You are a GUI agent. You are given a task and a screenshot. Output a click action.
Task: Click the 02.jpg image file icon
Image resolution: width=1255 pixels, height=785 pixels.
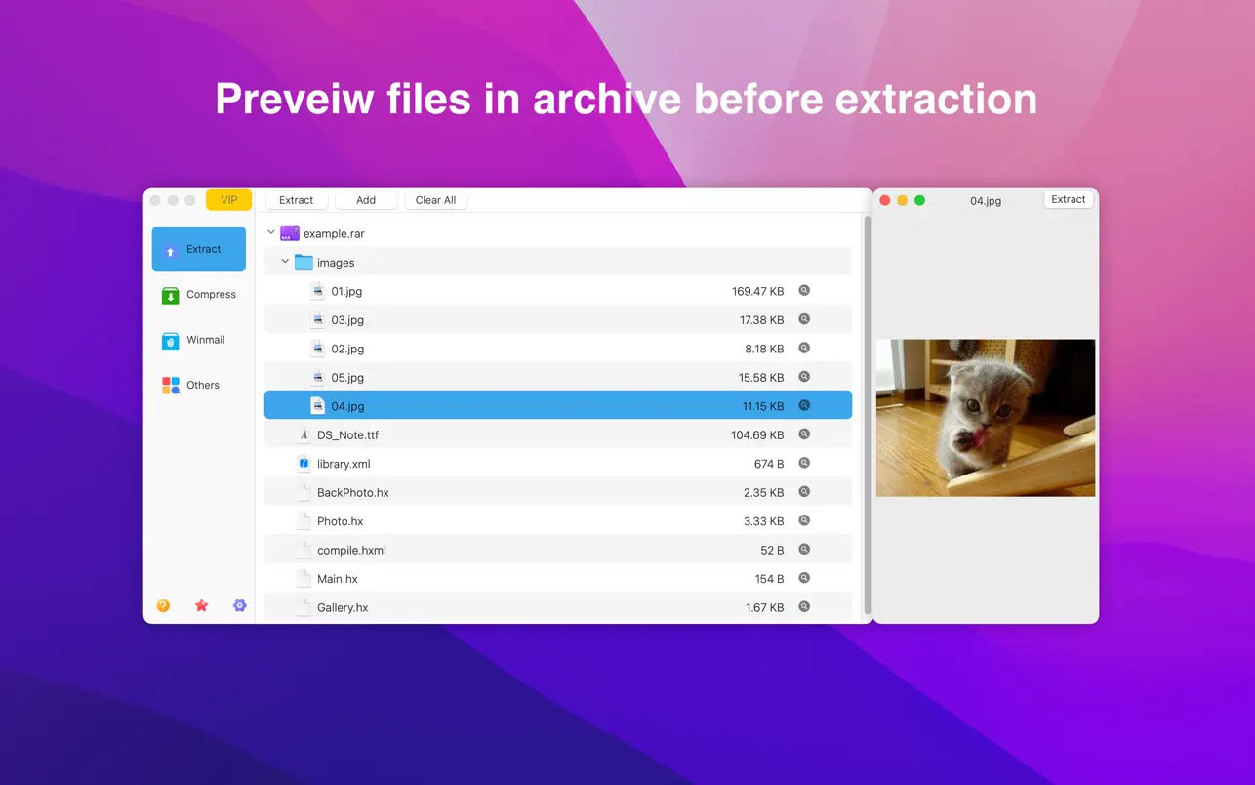pos(317,349)
